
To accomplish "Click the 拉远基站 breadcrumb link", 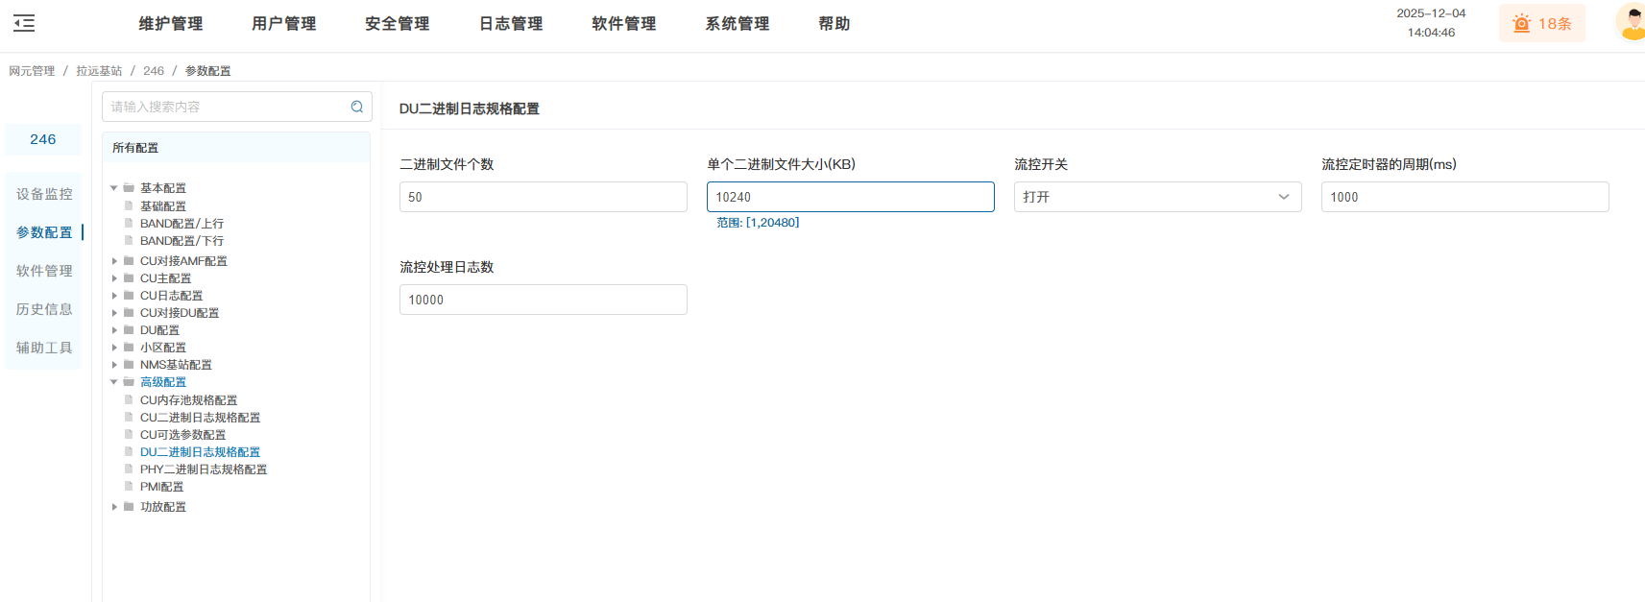I will click(99, 71).
